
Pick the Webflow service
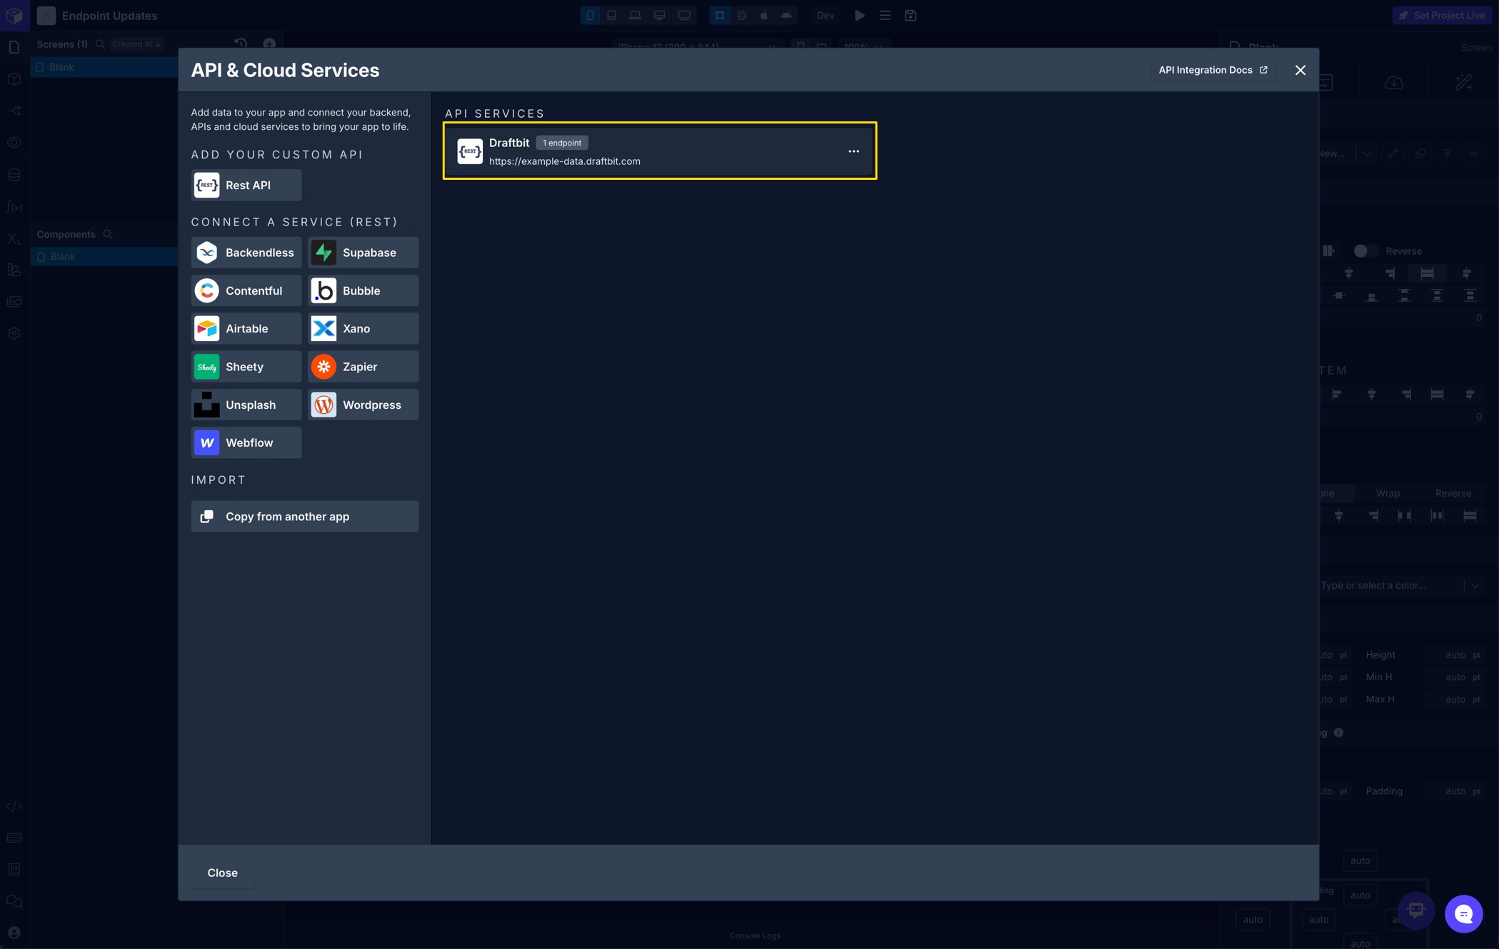(x=246, y=443)
